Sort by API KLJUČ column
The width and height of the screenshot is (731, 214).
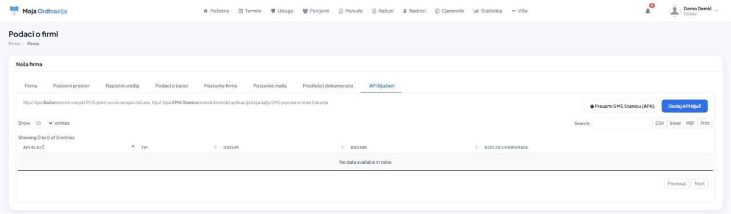pyautogui.click(x=77, y=147)
